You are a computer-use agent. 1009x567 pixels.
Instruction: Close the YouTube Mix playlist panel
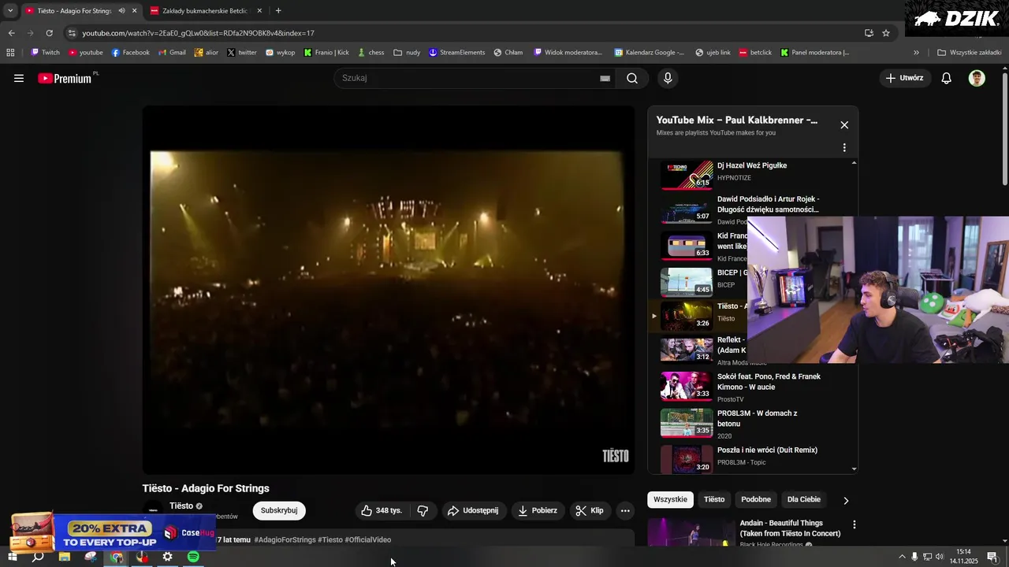tap(844, 124)
